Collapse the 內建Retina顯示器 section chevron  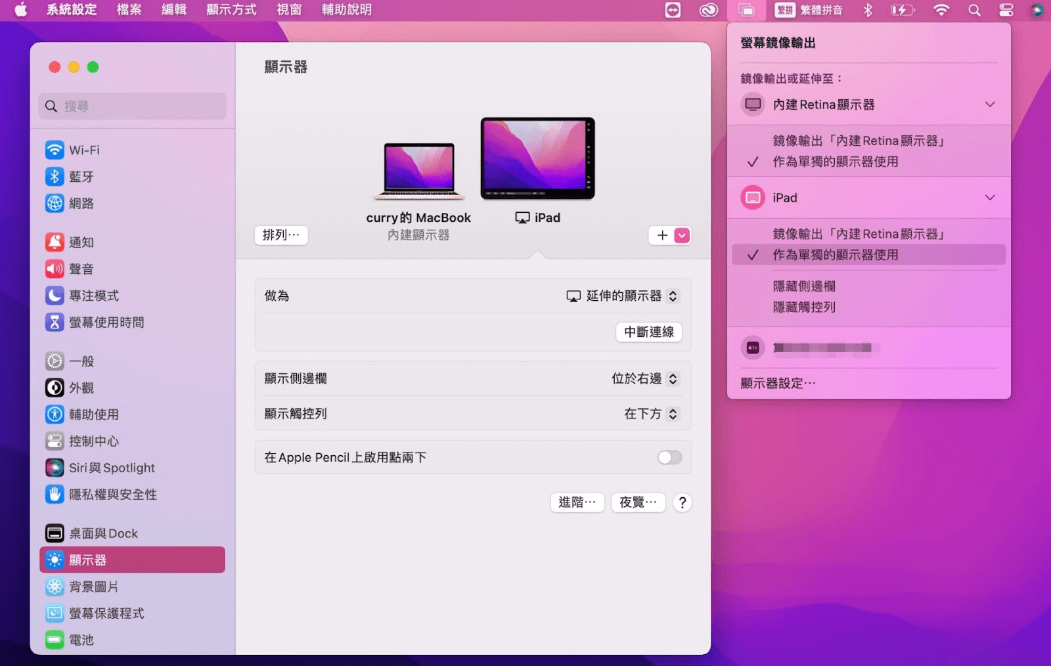990,104
